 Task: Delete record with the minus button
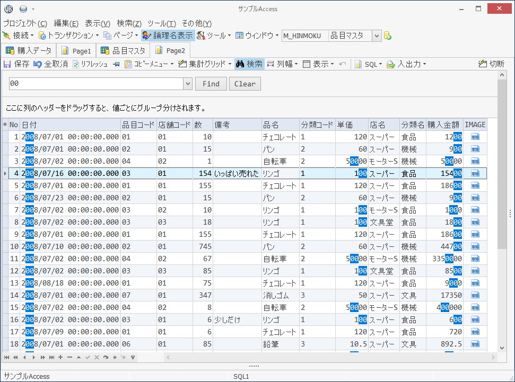tap(69, 358)
